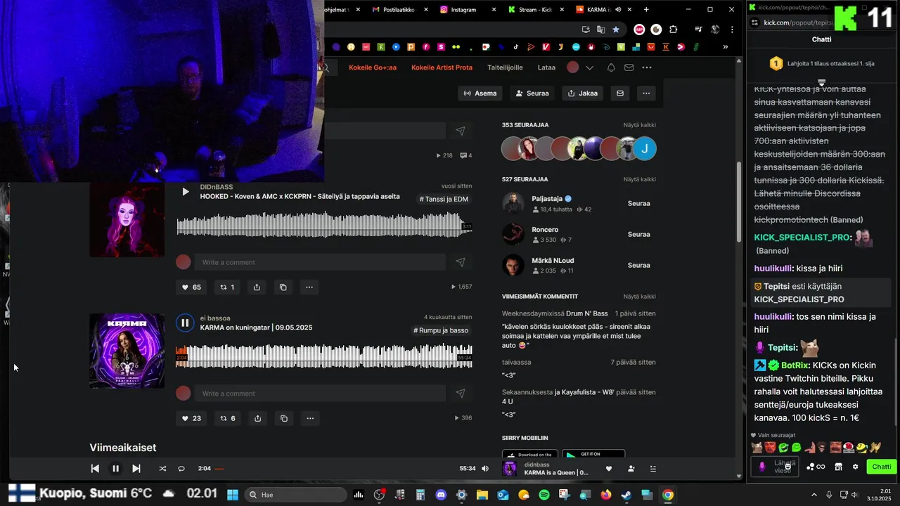900x506 pixels.
Task: Open the Taiteilijoille menu item
Action: click(x=505, y=67)
